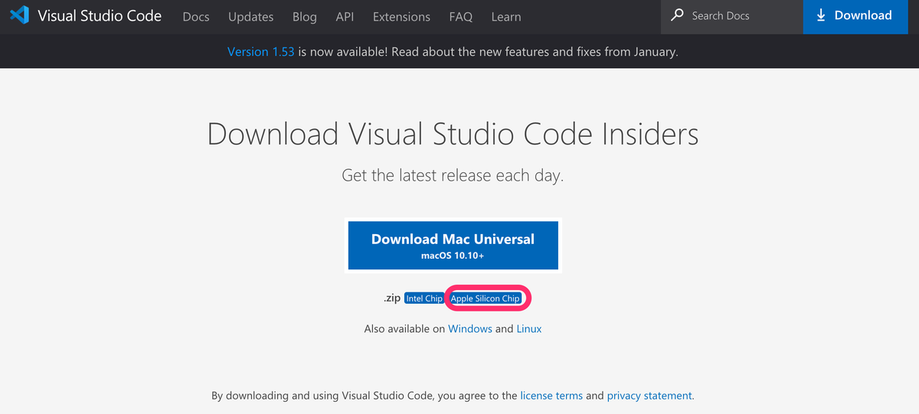Open the Updates page
This screenshot has width=919, height=414.
(x=250, y=16)
